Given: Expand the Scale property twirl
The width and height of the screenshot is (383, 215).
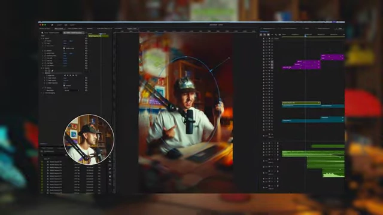Looking at the screenshot, I should [x=42, y=44].
